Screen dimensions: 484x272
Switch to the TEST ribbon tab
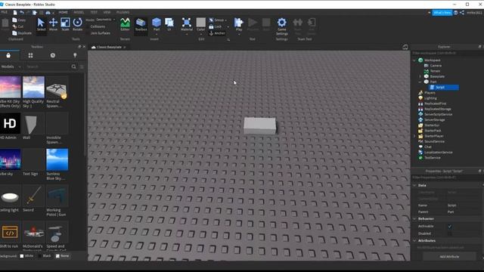(94, 12)
